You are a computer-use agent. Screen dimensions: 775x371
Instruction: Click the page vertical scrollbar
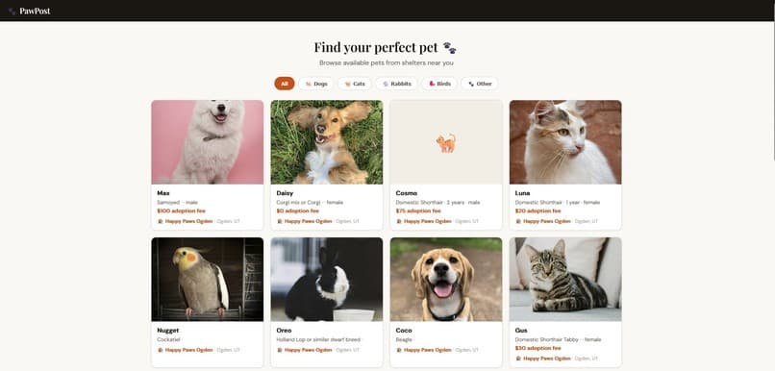(x=773, y=91)
